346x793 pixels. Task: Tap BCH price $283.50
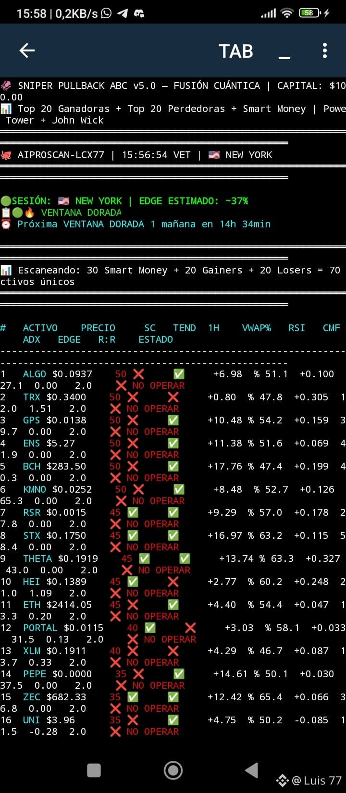66,466
